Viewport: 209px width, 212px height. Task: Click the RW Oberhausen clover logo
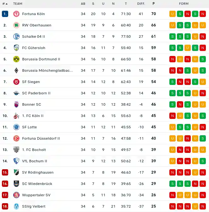[x=16, y=25]
